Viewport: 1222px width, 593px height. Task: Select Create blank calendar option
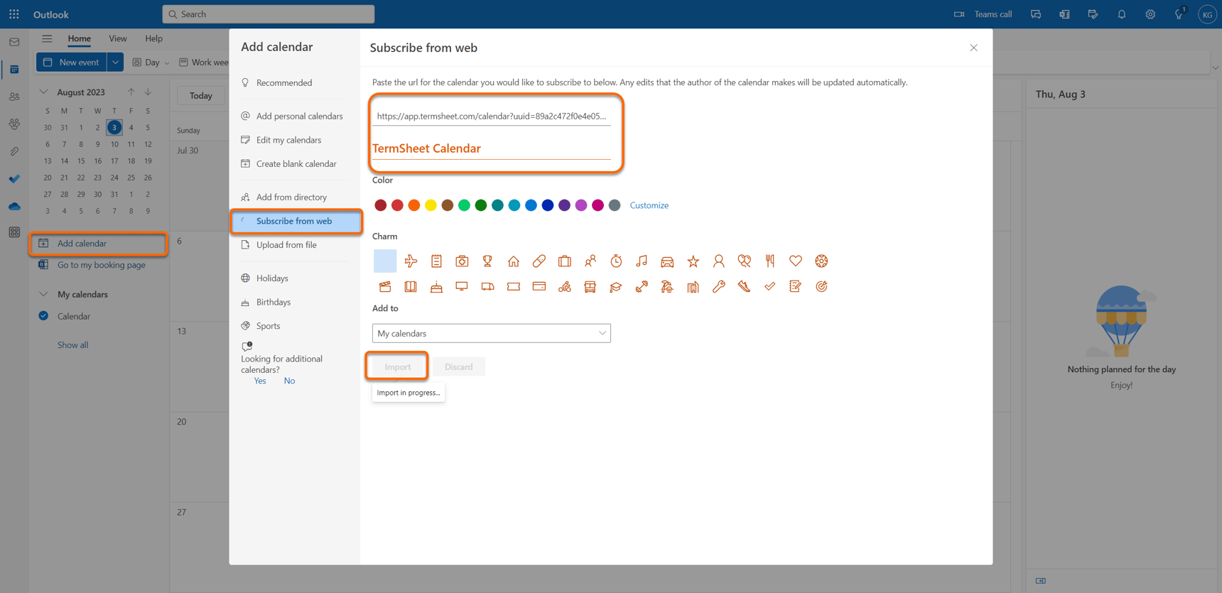[295, 163]
